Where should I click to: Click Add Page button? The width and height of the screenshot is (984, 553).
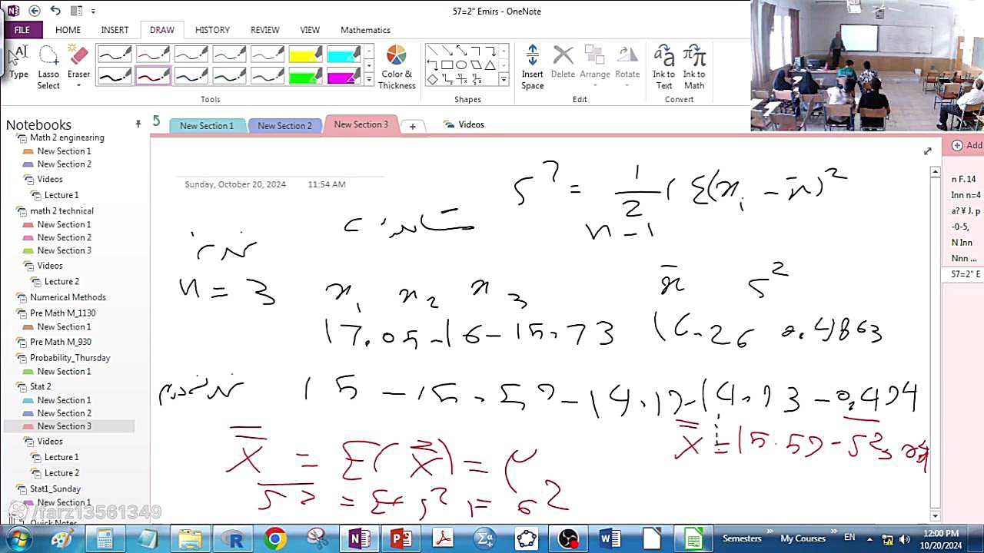tap(967, 145)
